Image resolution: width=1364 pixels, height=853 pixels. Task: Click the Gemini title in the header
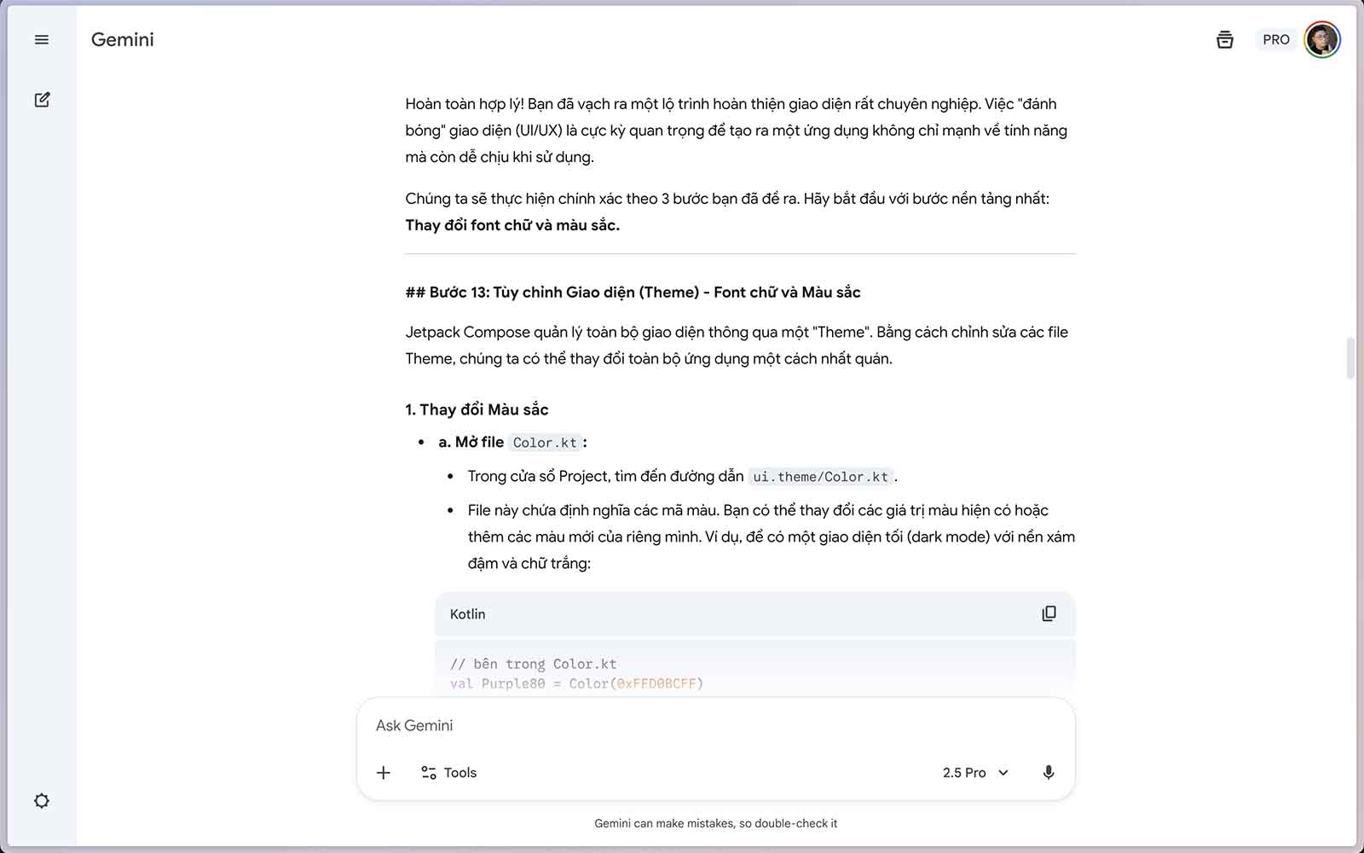(123, 40)
